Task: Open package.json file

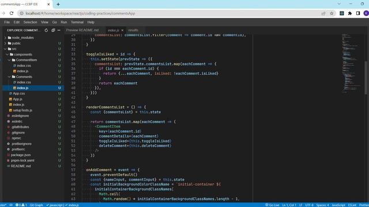Action: click(21, 155)
